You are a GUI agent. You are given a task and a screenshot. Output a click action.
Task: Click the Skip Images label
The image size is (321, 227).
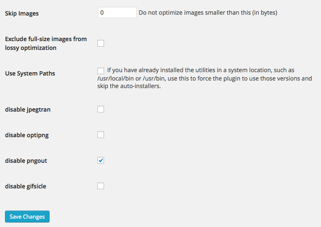pyautogui.click(x=22, y=13)
